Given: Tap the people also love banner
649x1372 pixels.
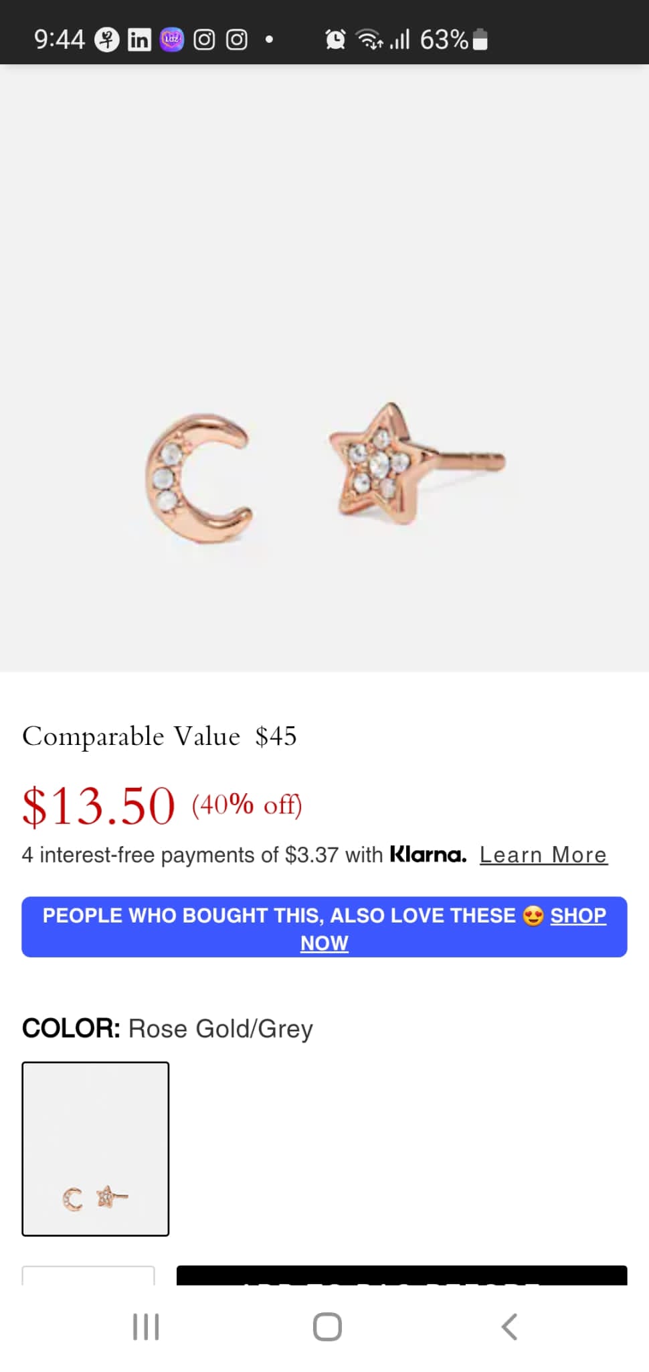Looking at the screenshot, I should [324, 927].
